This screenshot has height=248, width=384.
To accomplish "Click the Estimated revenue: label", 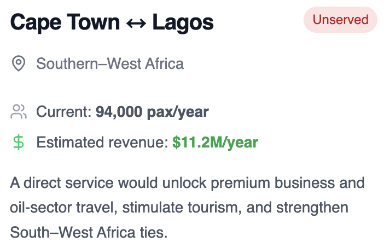I will click(102, 143).
